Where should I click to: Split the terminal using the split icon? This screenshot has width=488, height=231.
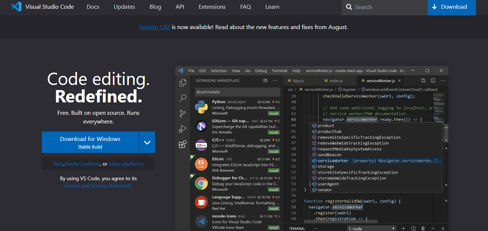pyautogui.click(x=413, y=228)
